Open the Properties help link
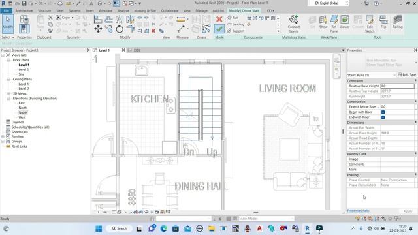Image resolution: width=418 pixels, height=235 pixels. click(x=358, y=210)
